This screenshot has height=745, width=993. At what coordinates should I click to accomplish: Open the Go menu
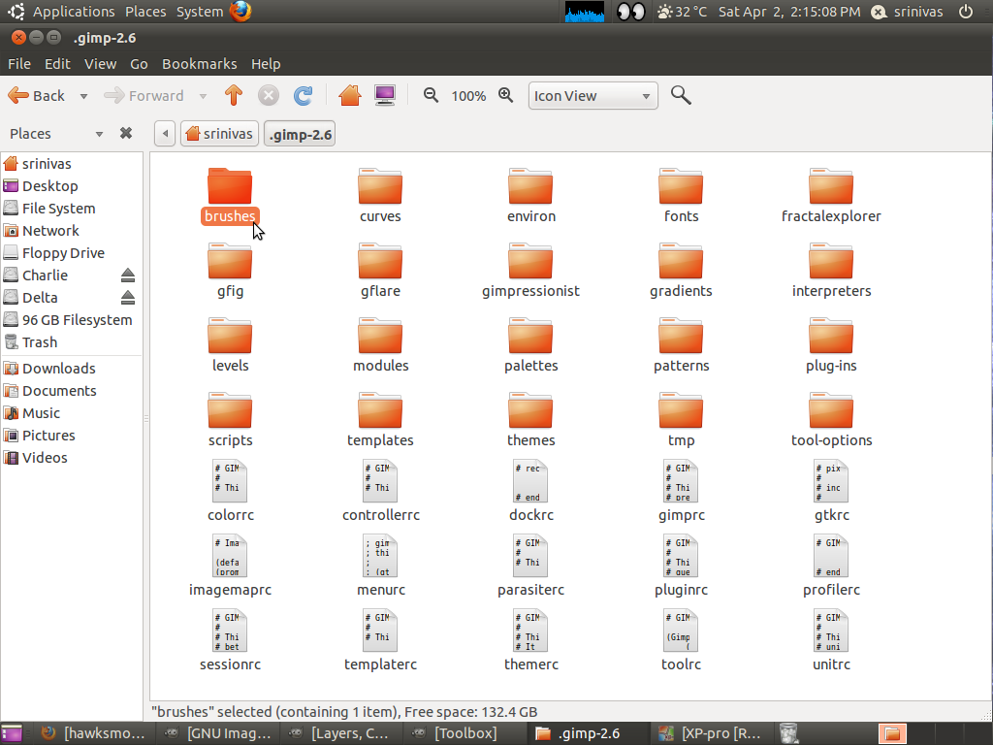coord(139,64)
